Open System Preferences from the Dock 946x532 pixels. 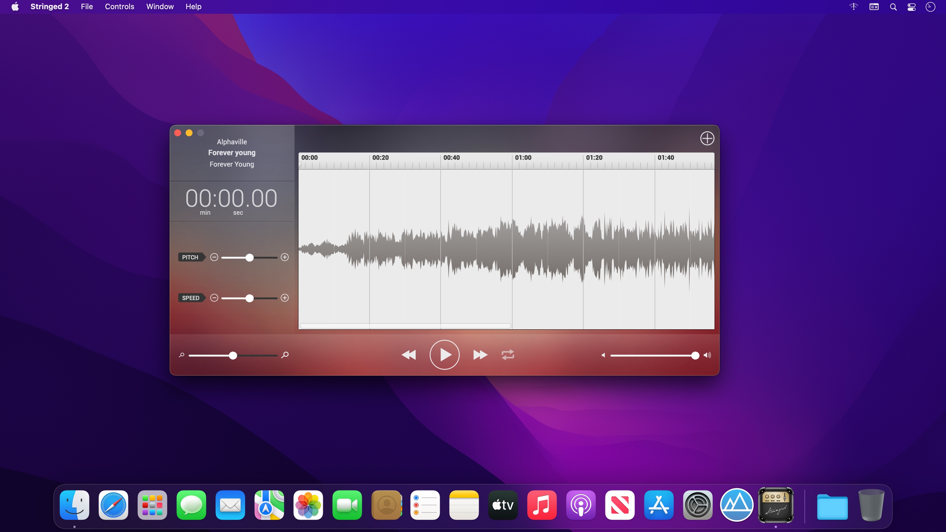tap(698, 505)
